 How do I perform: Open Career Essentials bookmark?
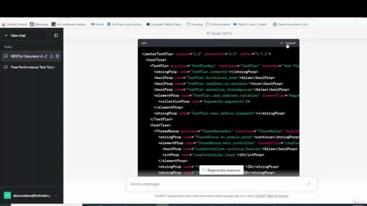(291, 24)
